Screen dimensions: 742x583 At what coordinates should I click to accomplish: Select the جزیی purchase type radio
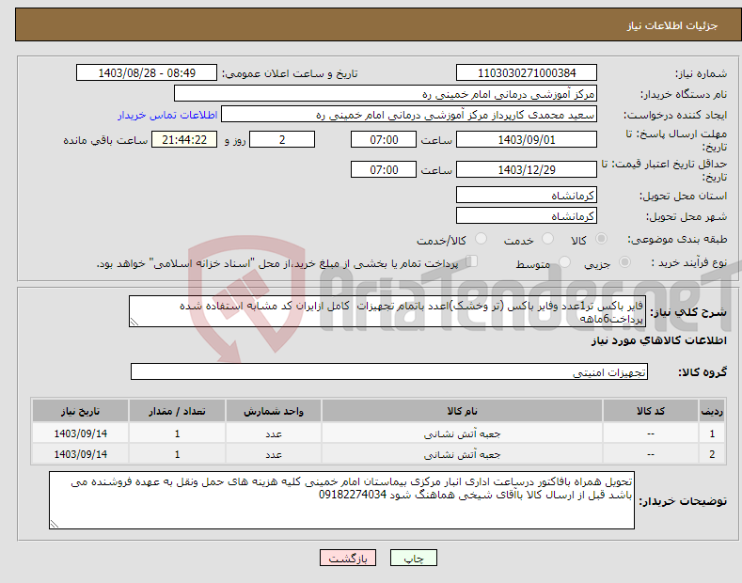pos(624,262)
